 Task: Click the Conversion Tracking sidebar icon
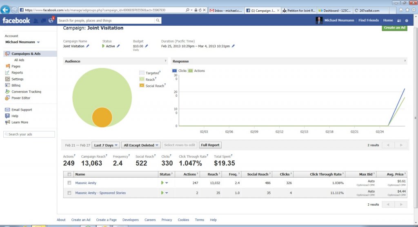point(7,91)
